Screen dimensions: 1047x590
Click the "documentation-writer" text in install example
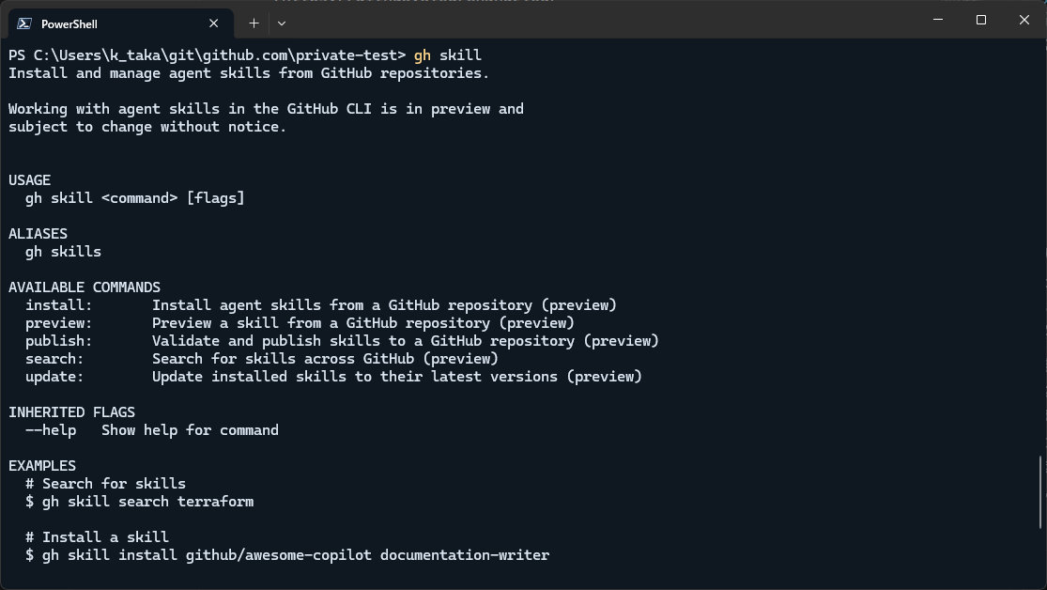[x=465, y=555]
